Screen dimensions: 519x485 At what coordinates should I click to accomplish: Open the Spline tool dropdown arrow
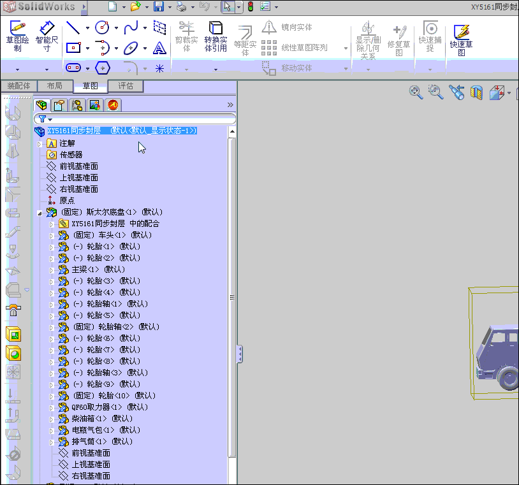(x=145, y=28)
